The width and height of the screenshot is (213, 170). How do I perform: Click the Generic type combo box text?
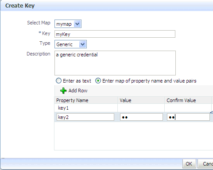click(x=64, y=44)
